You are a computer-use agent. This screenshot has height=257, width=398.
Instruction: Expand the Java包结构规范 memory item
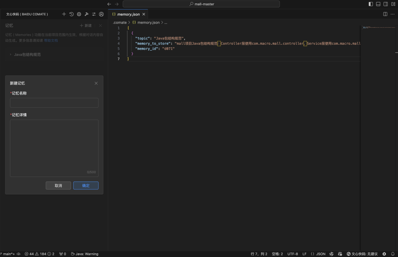pos(27,54)
